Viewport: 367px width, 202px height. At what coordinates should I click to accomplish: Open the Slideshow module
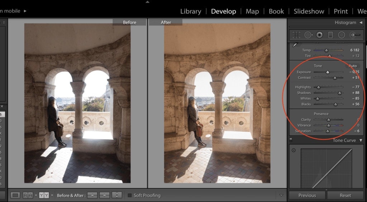click(309, 11)
